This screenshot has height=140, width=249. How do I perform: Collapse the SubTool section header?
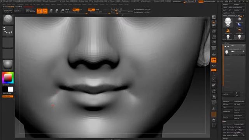(x=226, y=43)
